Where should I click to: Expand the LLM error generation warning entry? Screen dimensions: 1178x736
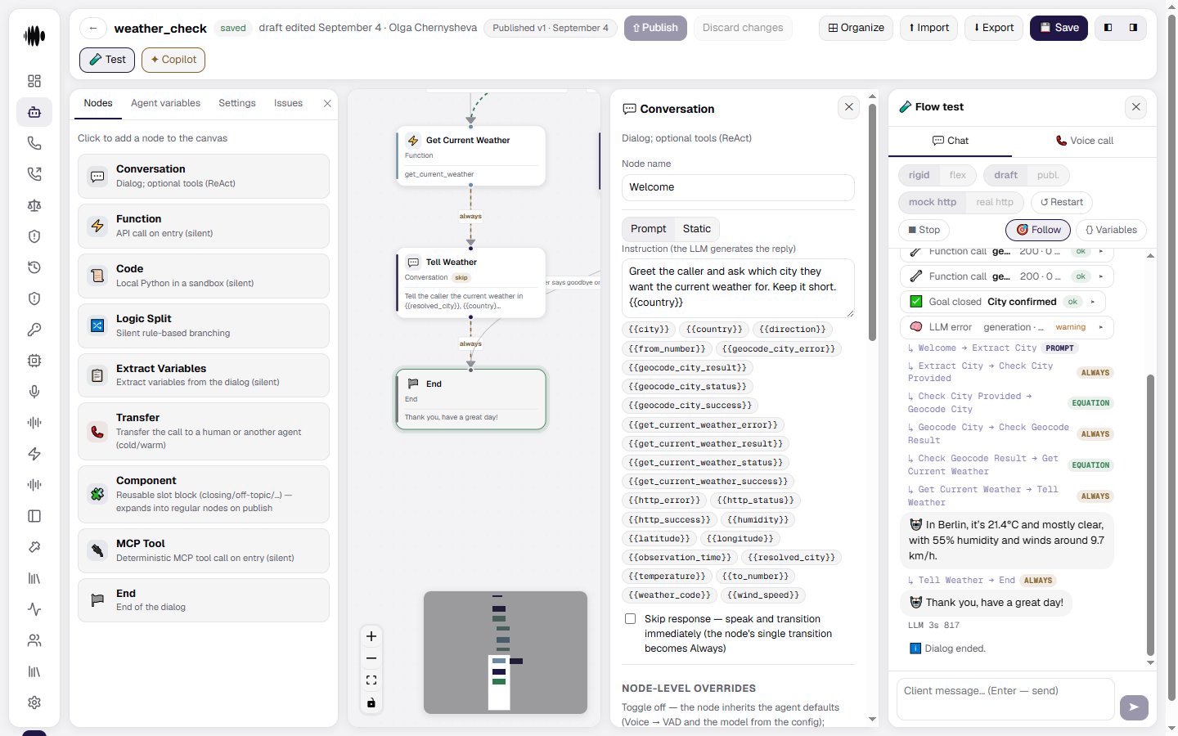coord(1007,327)
